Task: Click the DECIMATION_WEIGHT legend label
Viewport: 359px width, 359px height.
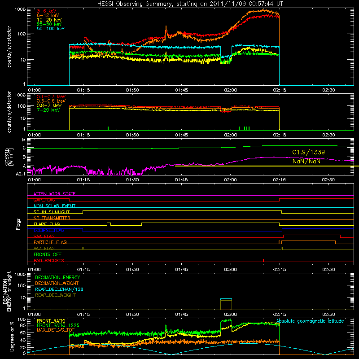Action: click(x=57, y=283)
